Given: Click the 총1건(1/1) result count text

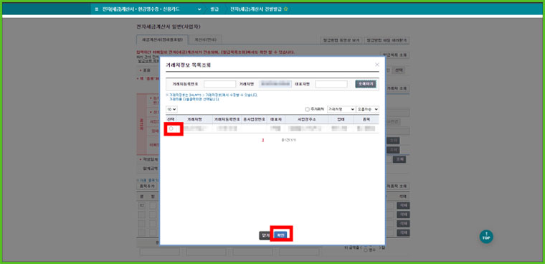Looking at the screenshot, I should 288,140.
